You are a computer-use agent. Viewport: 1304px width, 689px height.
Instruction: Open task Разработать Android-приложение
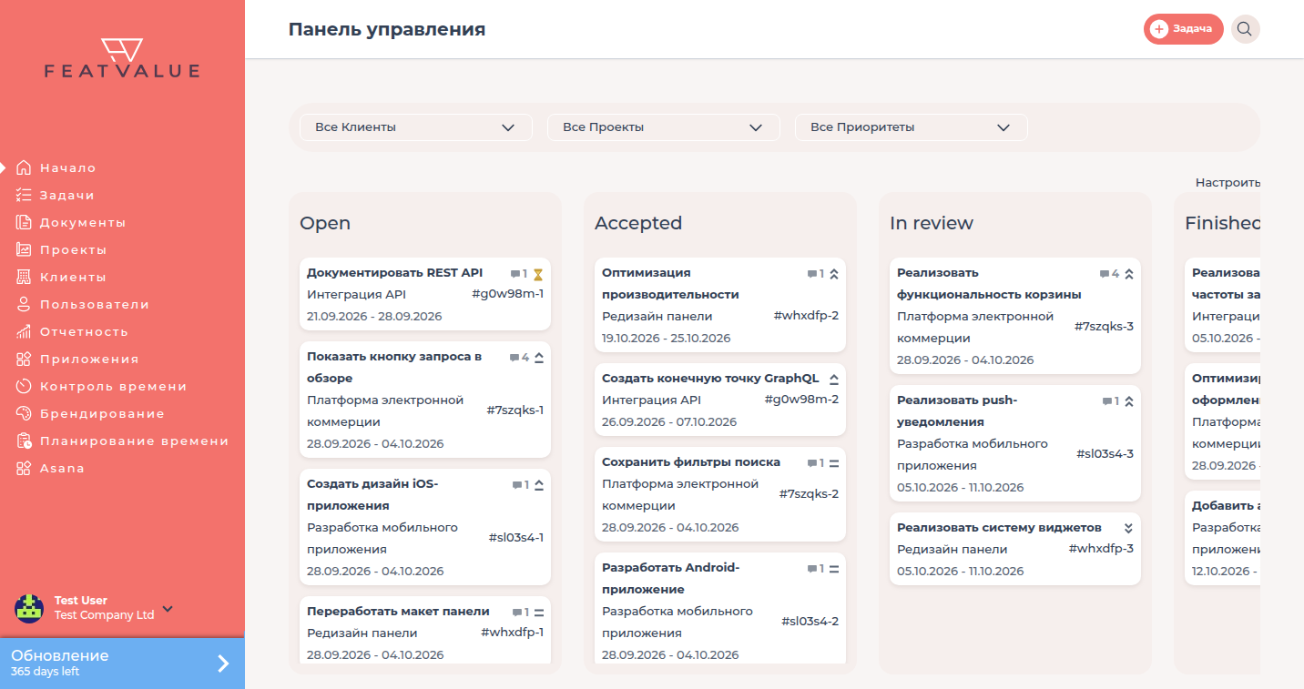(x=671, y=578)
